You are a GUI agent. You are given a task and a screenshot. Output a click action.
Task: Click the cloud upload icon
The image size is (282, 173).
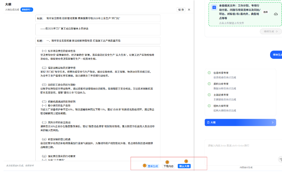click(x=275, y=14)
